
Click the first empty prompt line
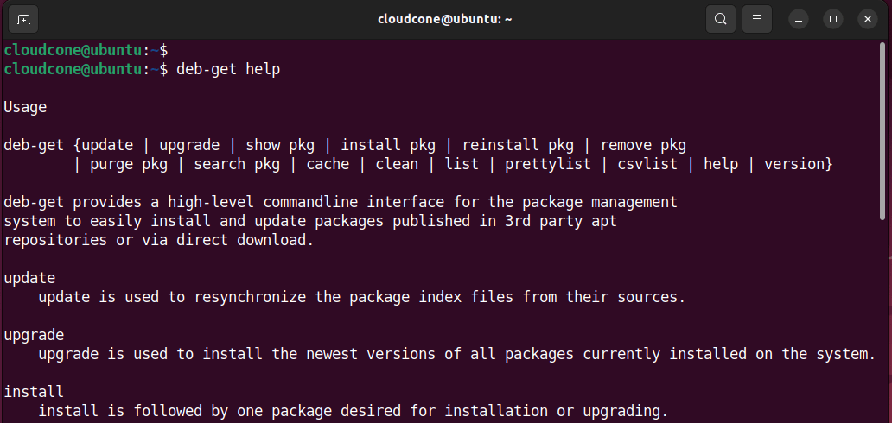[x=86, y=50]
